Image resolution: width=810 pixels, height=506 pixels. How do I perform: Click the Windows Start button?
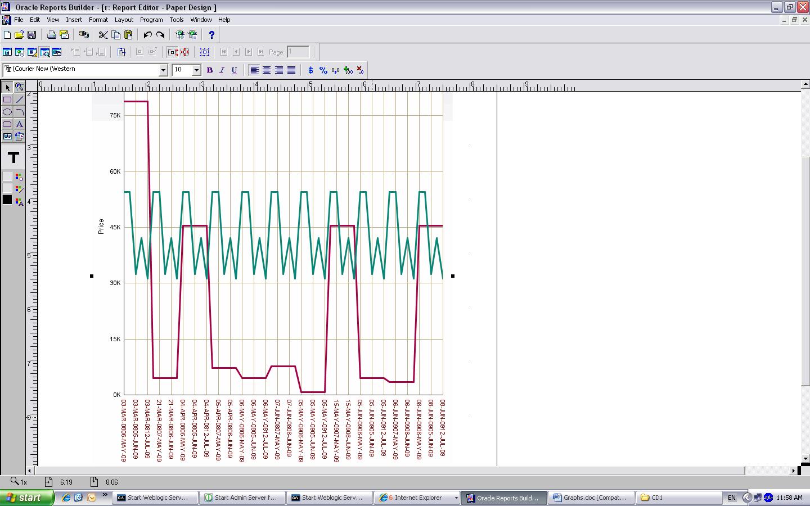point(27,498)
